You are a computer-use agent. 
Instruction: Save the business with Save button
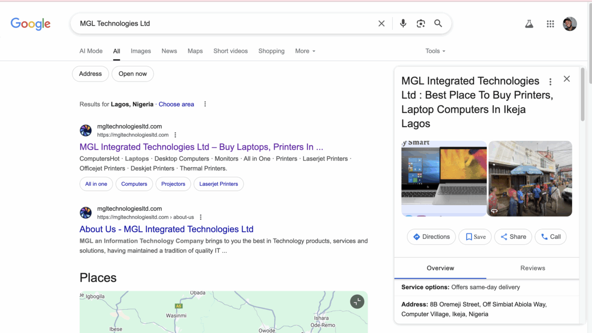pyautogui.click(x=475, y=237)
